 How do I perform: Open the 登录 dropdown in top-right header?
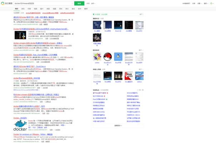(x=206, y=4)
